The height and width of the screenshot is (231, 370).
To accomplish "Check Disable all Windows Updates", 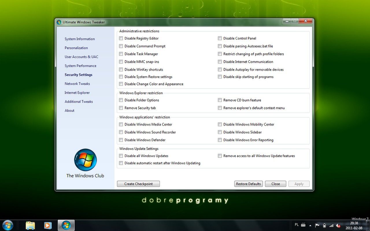I will tap(121, 156).
